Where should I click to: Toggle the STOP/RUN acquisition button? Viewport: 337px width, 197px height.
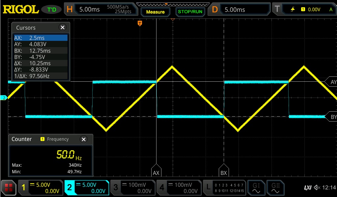190,12
